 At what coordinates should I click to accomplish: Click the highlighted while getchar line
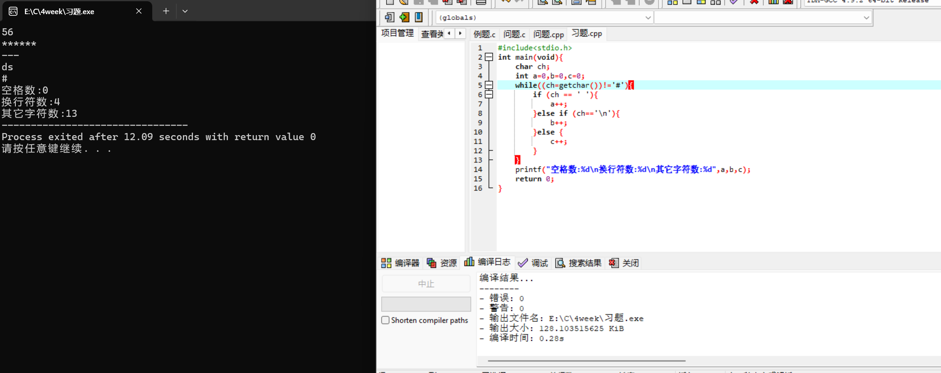pyautogui.click(x=574, y=85)
